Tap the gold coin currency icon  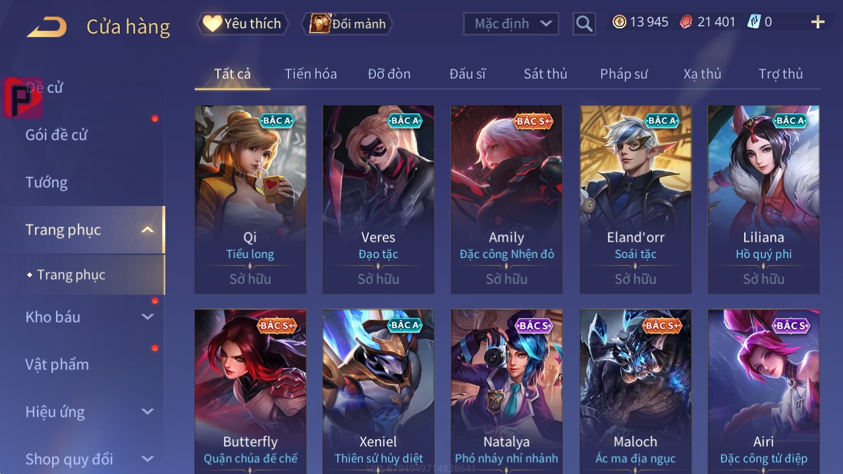619,22
